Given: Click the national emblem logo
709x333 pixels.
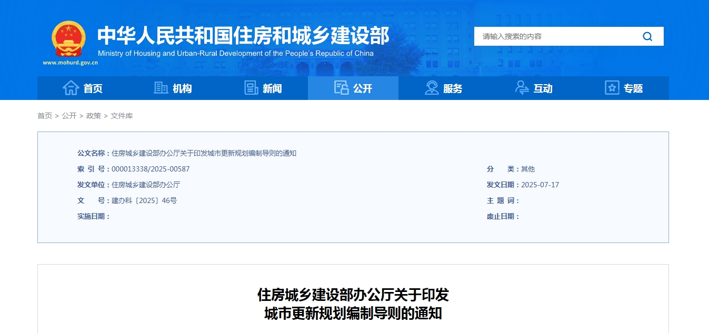Looking at the screenshot, I should point(68,39).
